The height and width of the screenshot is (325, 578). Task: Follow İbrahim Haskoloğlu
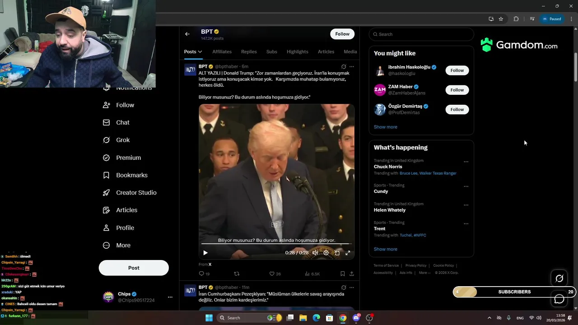coord(457,70)
